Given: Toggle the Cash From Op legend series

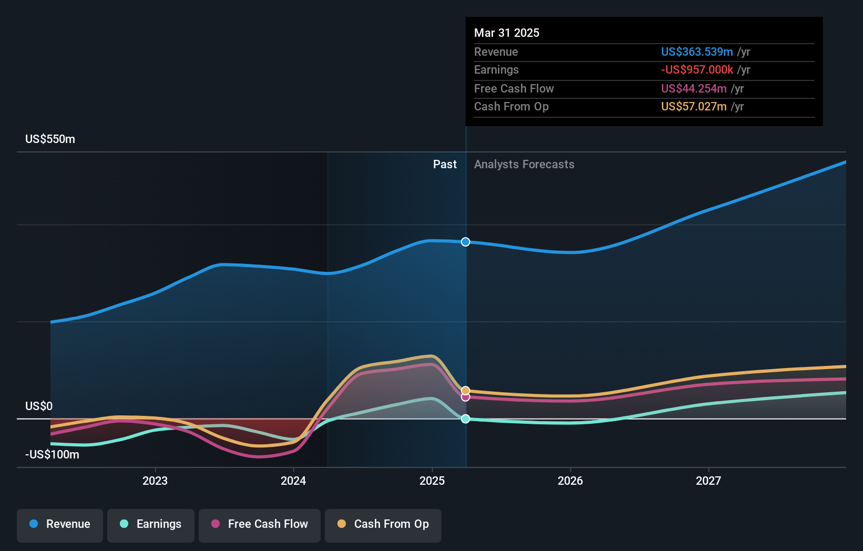Looking at the screenshot, I should coord(383,525).
